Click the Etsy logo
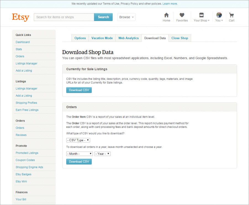Viewport: 249px width, 205px height. [x=20, y=17]
